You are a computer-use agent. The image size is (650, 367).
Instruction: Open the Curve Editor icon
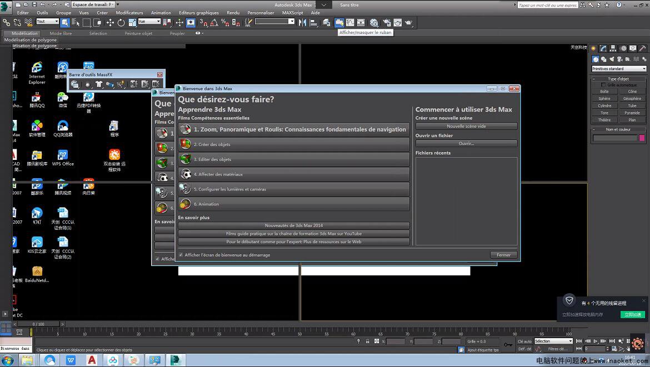[351, 22]
